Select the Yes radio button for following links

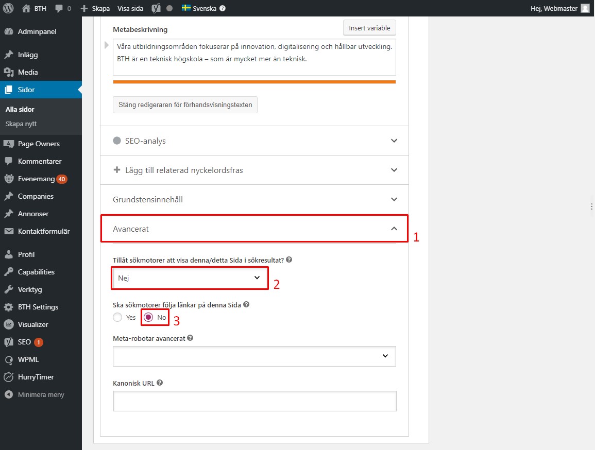tap(117, 317)
